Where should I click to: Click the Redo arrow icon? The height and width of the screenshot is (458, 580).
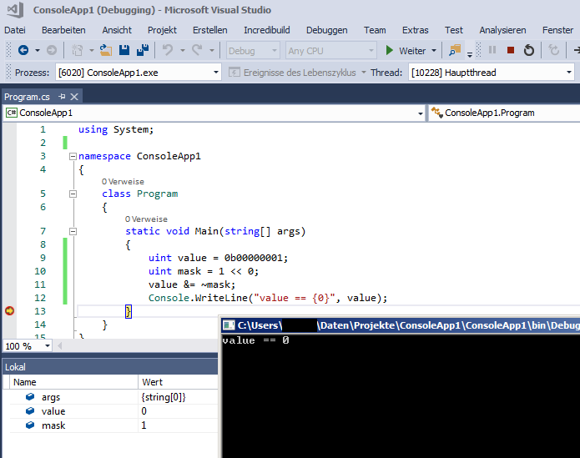(x=197, y=50)
